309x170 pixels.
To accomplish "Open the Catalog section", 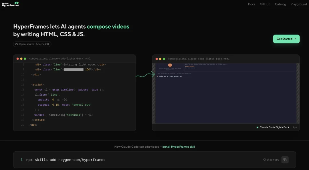I will coord(280,4).
